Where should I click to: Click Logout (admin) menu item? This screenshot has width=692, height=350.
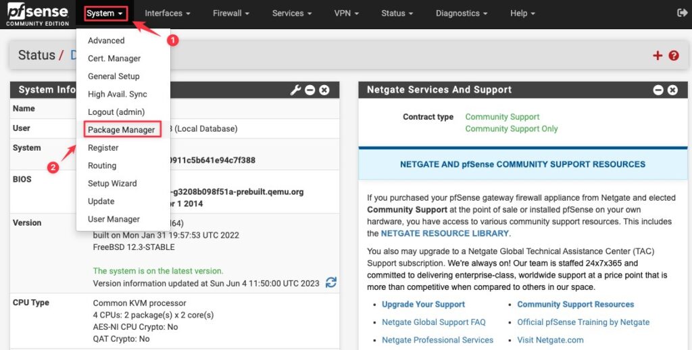[x=116, y=112]
